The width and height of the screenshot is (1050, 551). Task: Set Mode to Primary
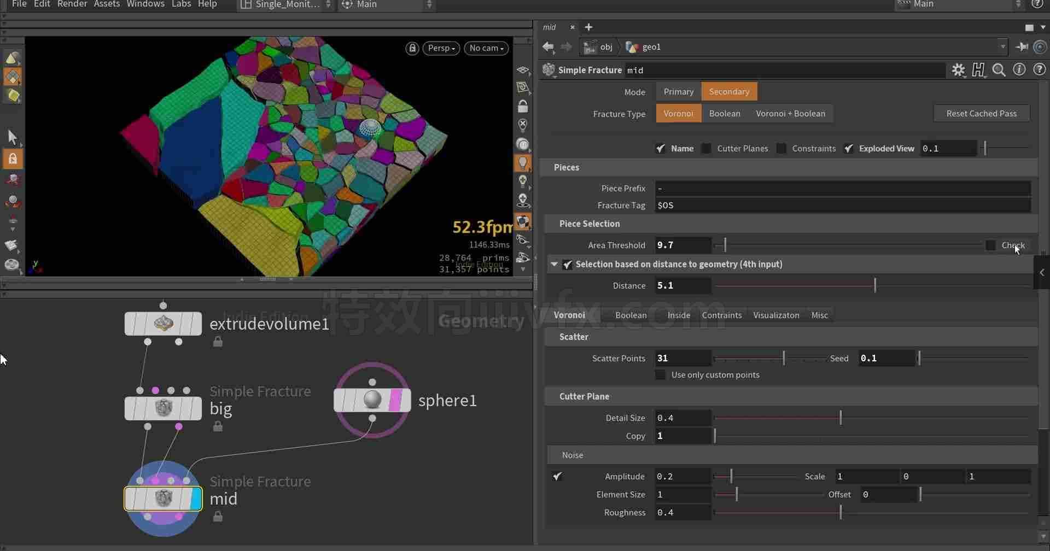click(678, 92)
